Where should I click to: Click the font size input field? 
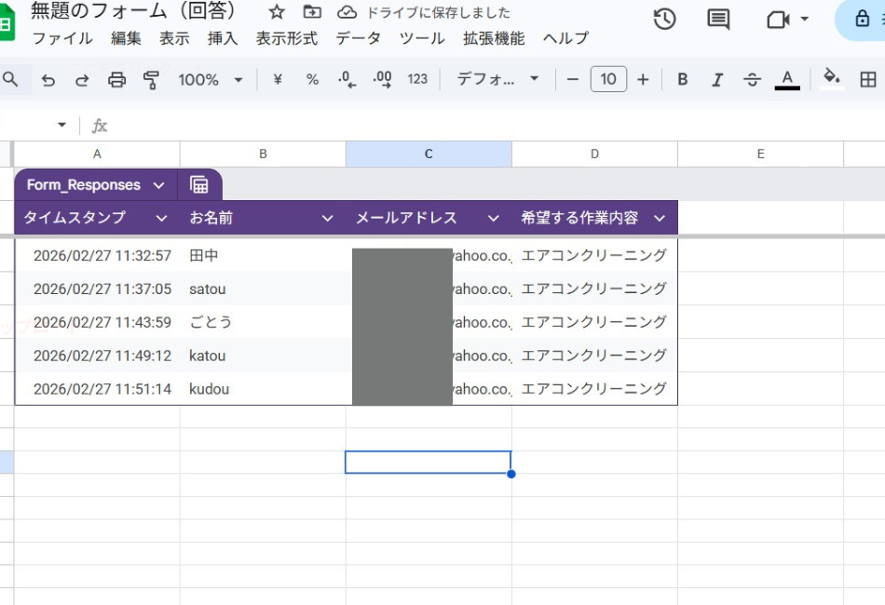[x=608, y=80]
